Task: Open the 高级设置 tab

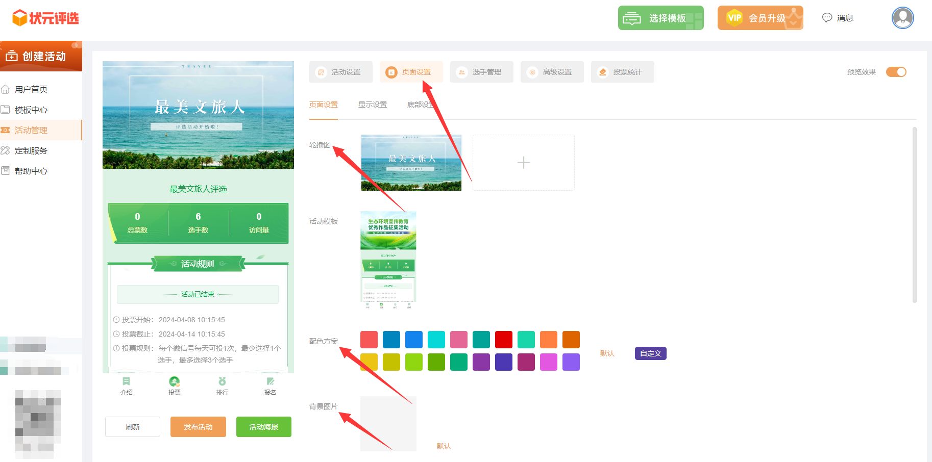Action: pyautogui.click(x=552, y=72)
